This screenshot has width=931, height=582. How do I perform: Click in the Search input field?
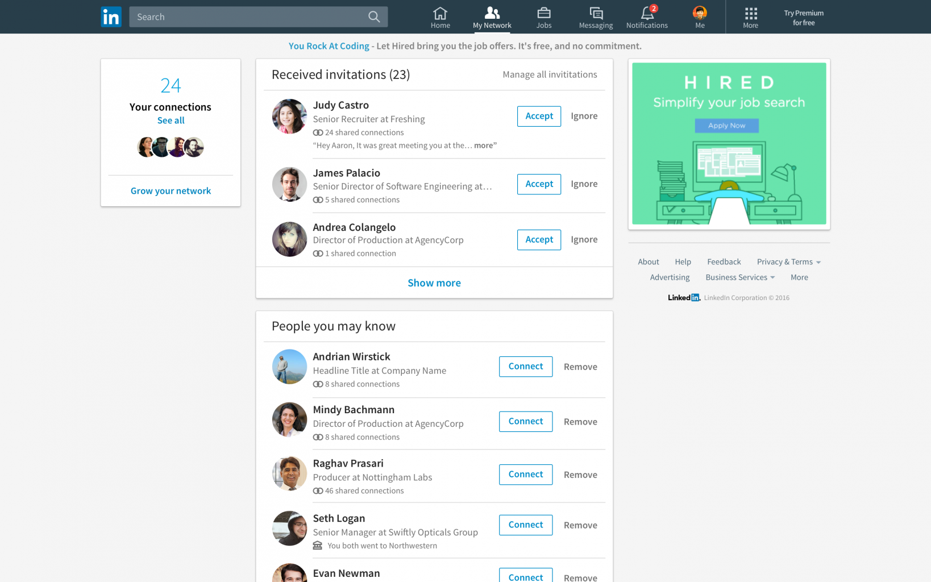pyautogui.click(x=247, y=17)
